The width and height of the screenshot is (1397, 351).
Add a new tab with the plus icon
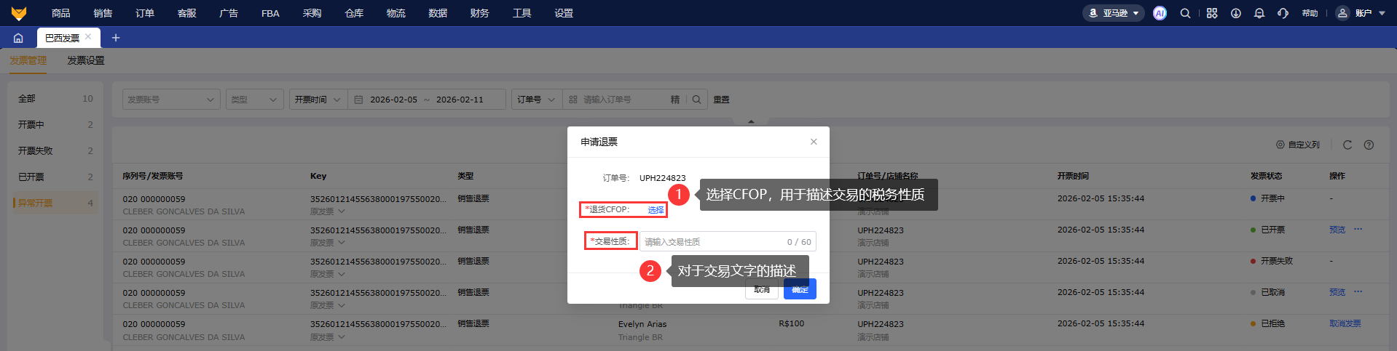(x=115, y=38)
